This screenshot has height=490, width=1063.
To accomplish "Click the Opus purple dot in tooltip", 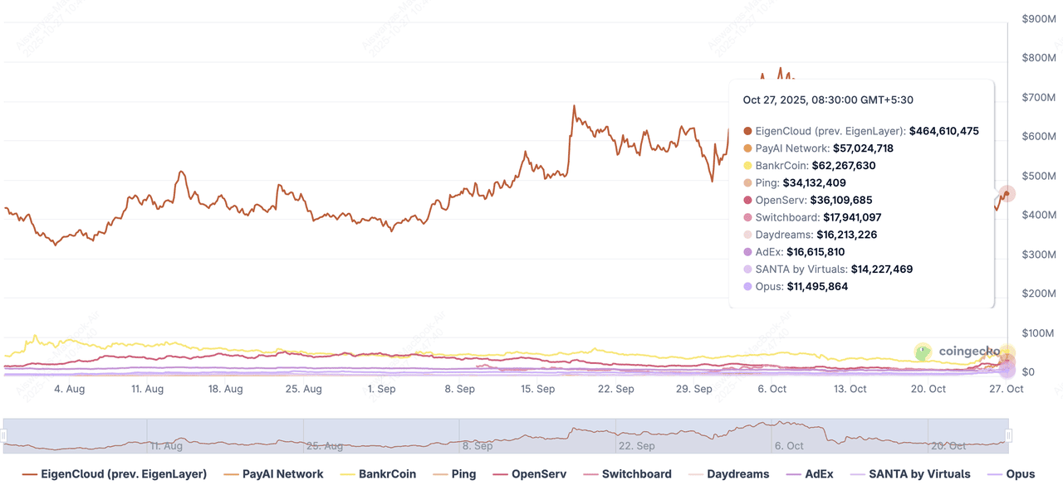I will [747, 287].
